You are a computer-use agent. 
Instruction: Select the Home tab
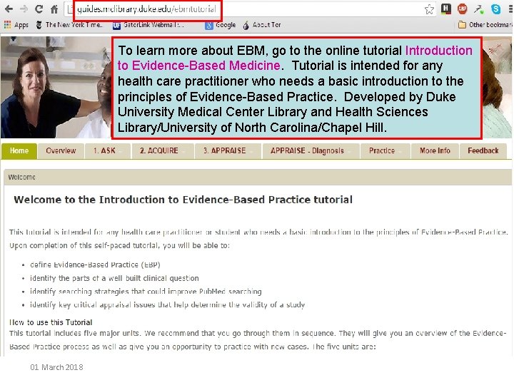pyautogui.click(x=19, y=151)
